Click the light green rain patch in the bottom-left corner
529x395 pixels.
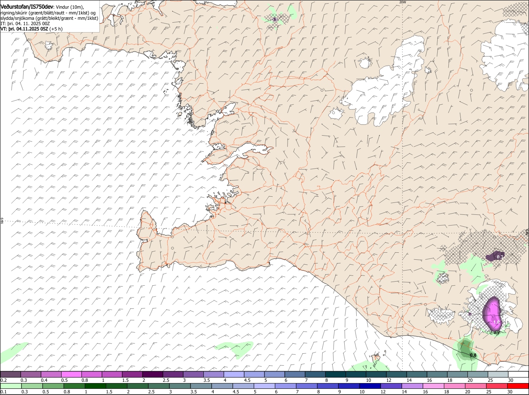pos(12,353)
